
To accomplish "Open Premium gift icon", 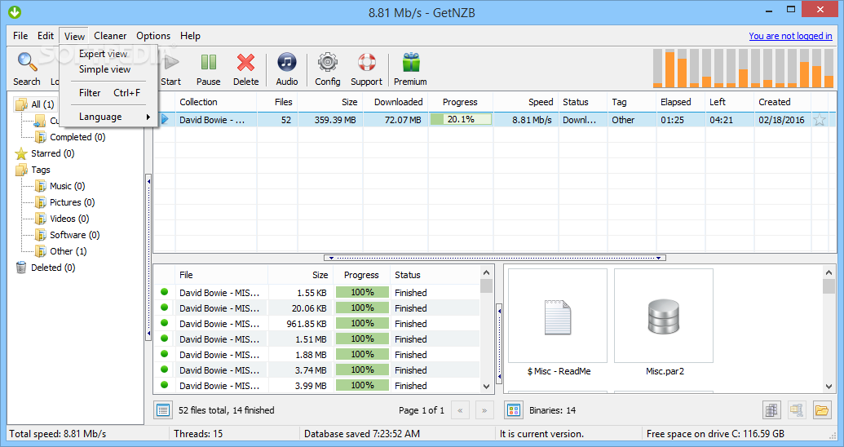I will click(x=410, y=69).
